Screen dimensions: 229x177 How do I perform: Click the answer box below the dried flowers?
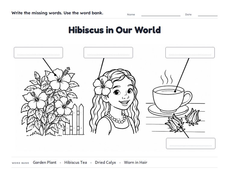[191, 144]
